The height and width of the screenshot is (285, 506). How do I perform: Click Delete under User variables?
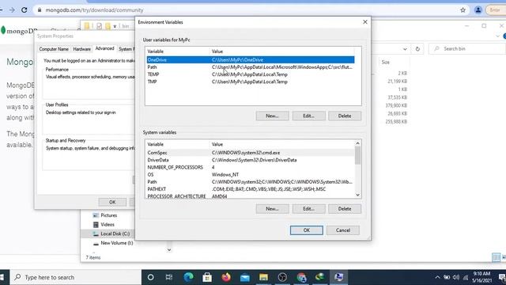tap(345, 116)
